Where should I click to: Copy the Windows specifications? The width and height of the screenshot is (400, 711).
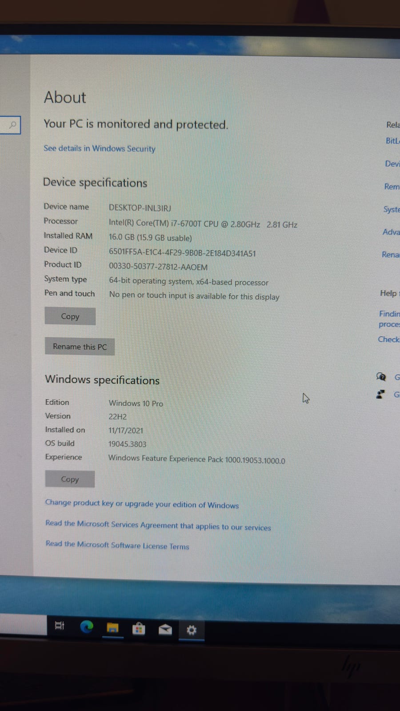(x=70, y=479)
